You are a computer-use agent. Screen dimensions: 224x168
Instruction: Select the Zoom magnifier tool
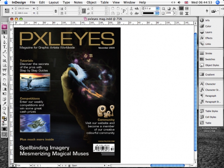4,113
